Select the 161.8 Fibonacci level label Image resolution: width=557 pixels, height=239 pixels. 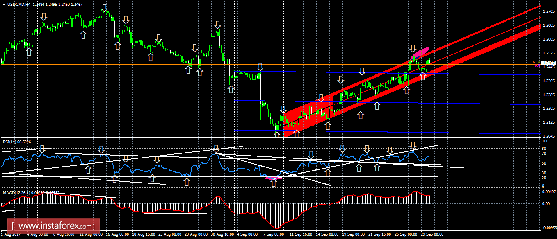[x=535, y=62]
